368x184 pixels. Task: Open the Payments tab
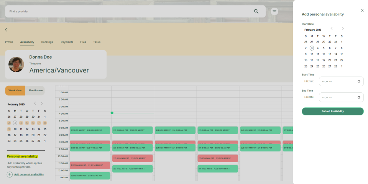(x=67, y=42)
